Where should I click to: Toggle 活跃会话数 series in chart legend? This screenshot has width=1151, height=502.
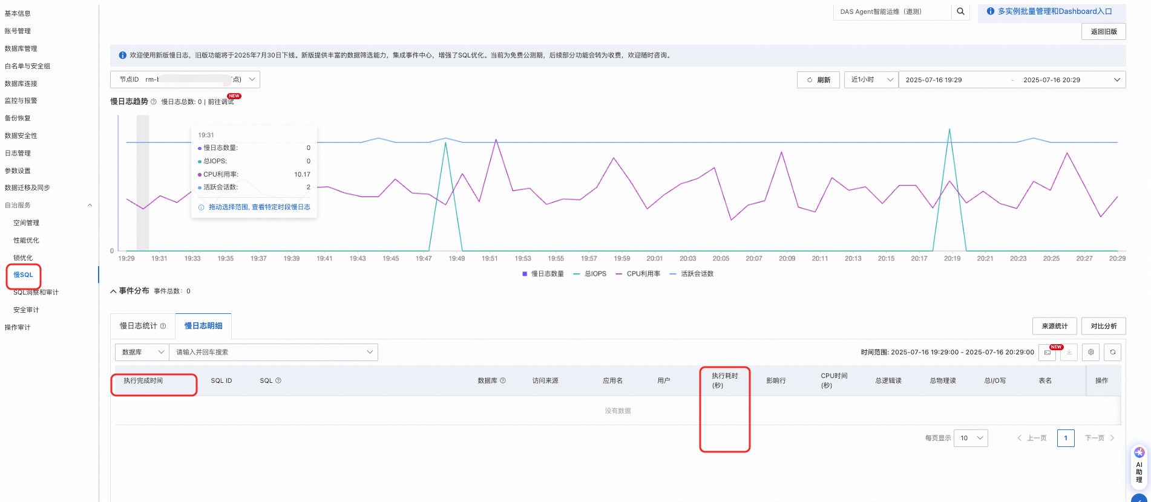click(692, 274)
